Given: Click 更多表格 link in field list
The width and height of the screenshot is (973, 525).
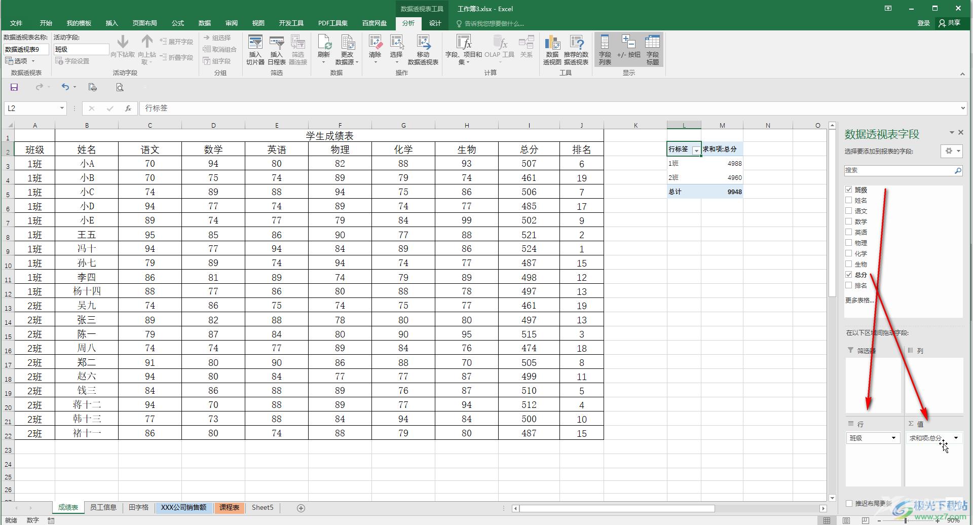Looking at the screenshot, I should coord(859,300).
